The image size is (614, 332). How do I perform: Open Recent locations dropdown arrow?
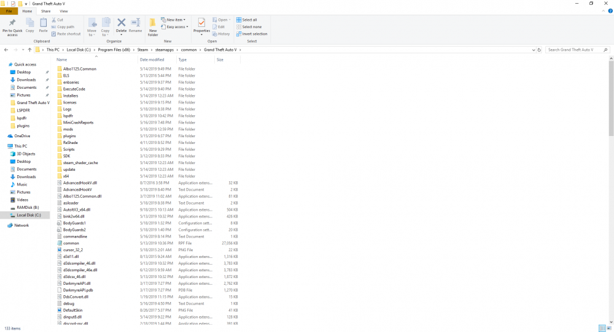[x=23, y=50]
